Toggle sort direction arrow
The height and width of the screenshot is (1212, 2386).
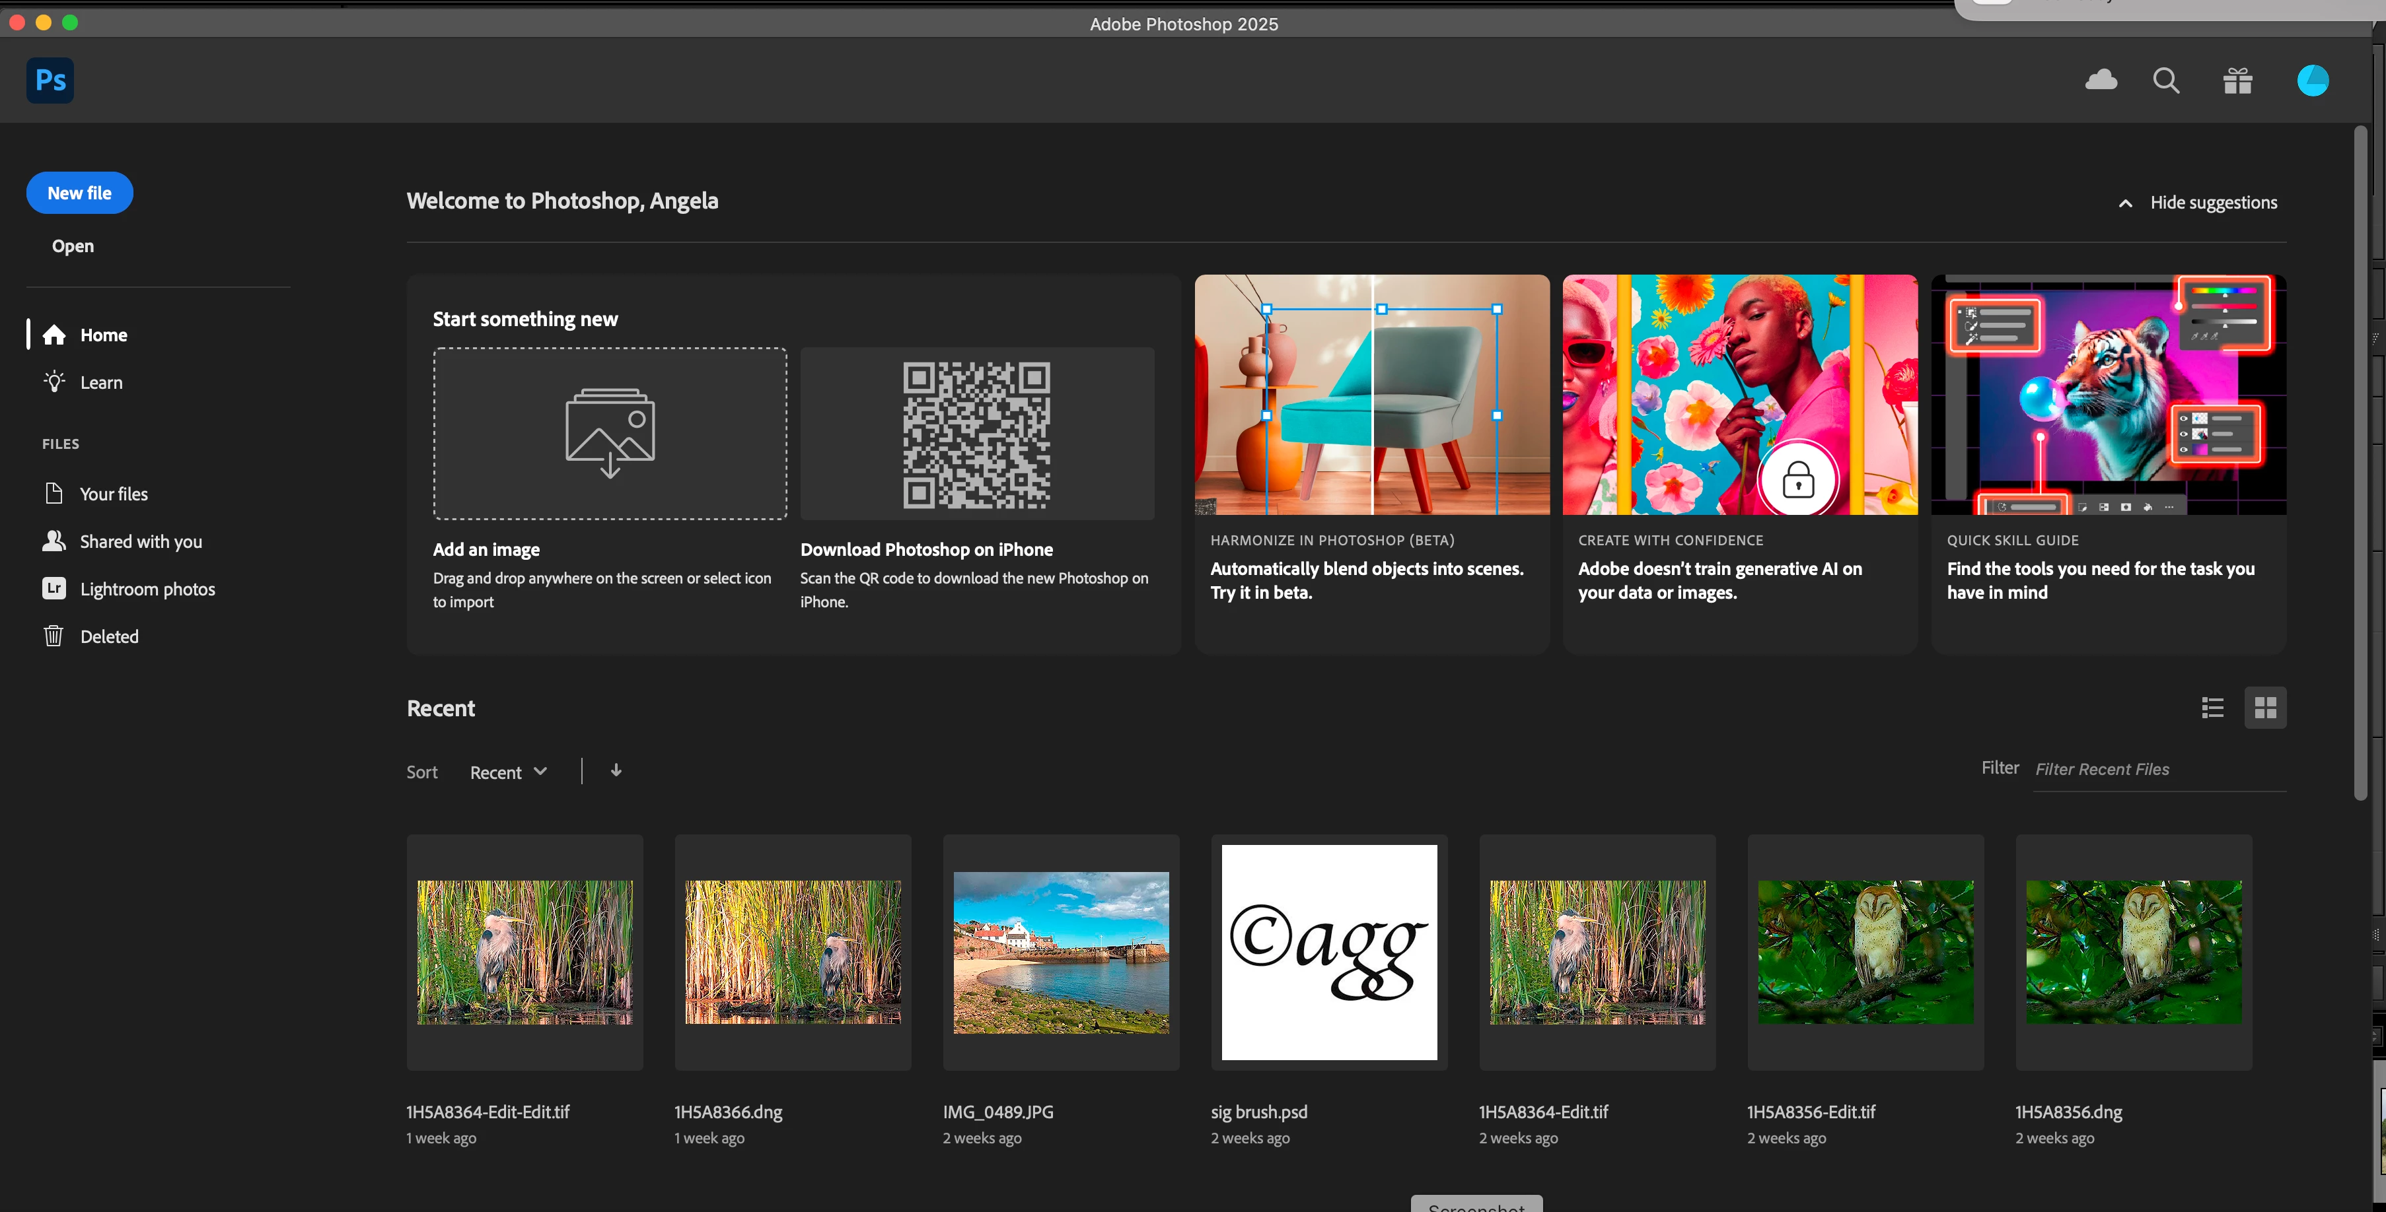(x=616, y=770)
